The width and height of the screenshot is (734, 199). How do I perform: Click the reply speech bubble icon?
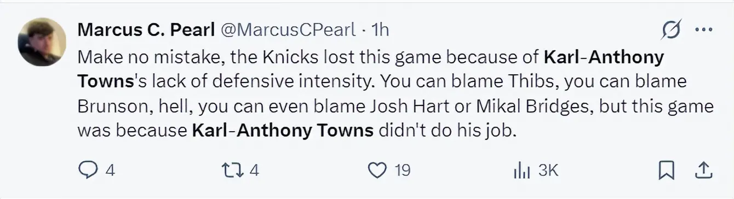tap(88, 171)
